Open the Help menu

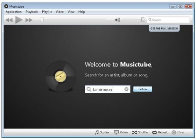pos(82,12)
